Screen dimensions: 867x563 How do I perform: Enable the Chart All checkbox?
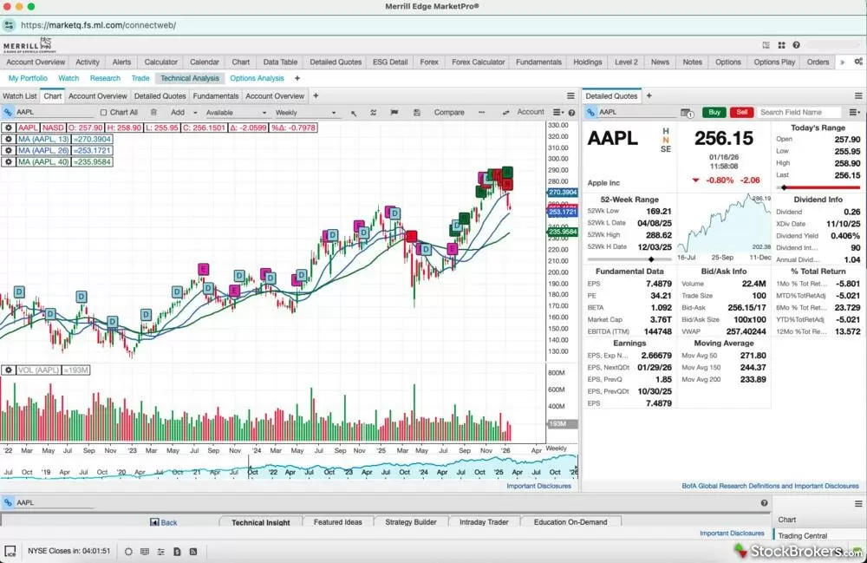point(102,114)
